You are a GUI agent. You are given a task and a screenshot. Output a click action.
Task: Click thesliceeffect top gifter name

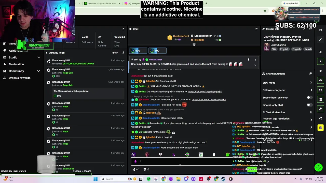pos(181,36)
